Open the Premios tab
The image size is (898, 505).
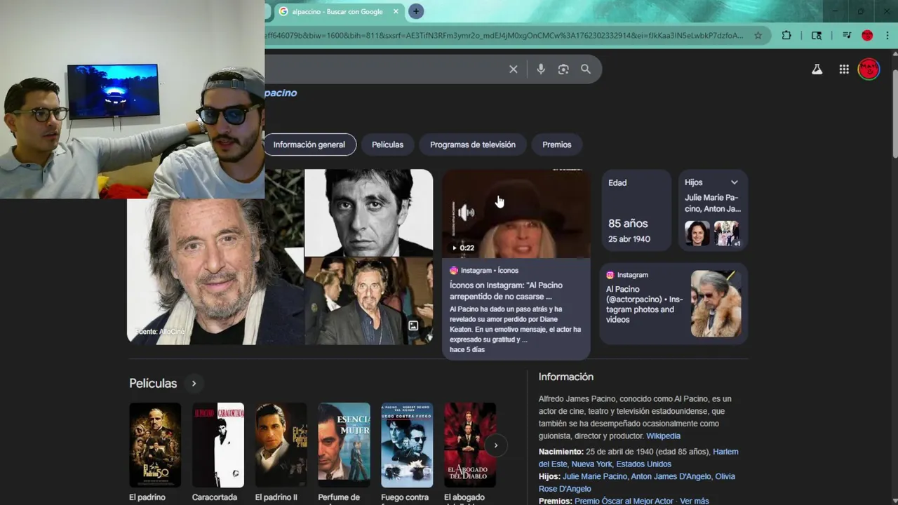pos(557,144)
